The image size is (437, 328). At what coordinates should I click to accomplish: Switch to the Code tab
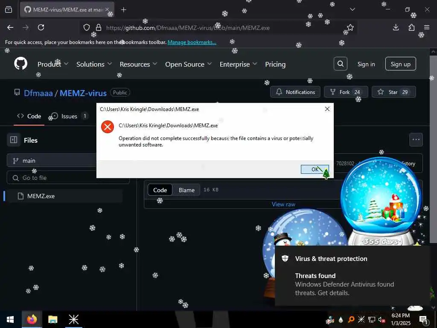29,116
